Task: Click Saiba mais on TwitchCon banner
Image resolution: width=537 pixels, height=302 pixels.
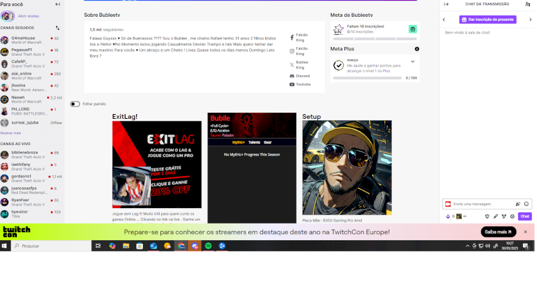Action: click(x=498, y=232)
